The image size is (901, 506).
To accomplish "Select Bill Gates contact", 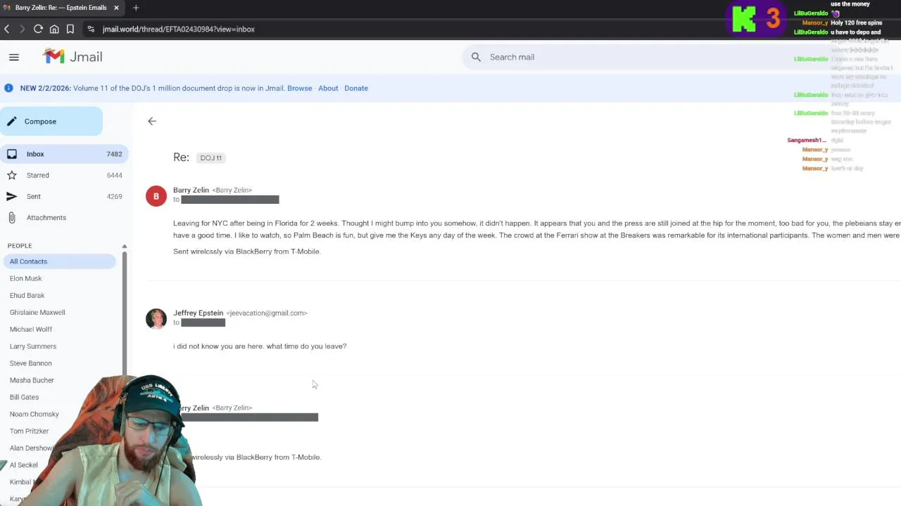I will pyautogui.click(x=24, y=397).
